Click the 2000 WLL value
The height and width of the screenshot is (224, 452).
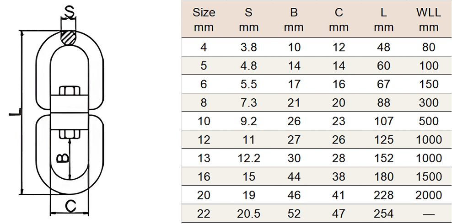coord(429,195)
